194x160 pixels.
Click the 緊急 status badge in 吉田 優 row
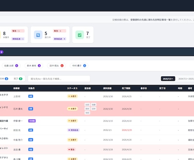pyautogui.click(x=71, y=149)
